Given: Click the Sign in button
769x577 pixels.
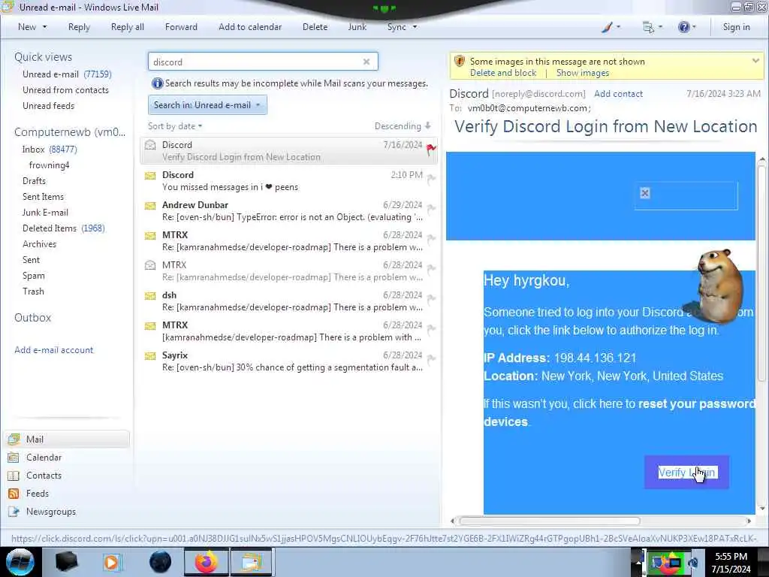Looking at the screenshot, I should click(x=736, y=27).
